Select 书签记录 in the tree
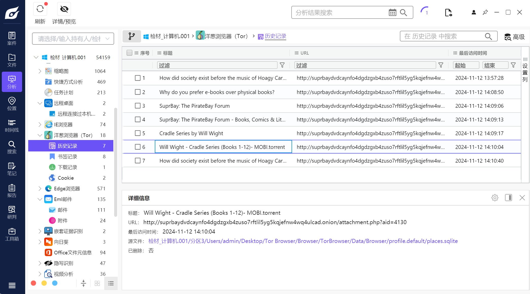Viewport: 530px width, 294px height. [x=67, y=157]
